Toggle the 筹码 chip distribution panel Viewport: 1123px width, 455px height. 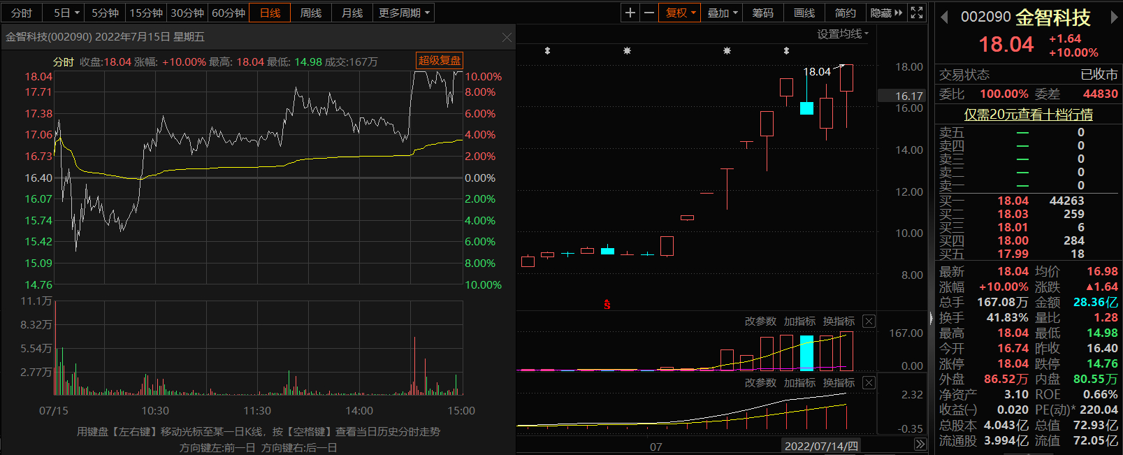pos(762,13)
